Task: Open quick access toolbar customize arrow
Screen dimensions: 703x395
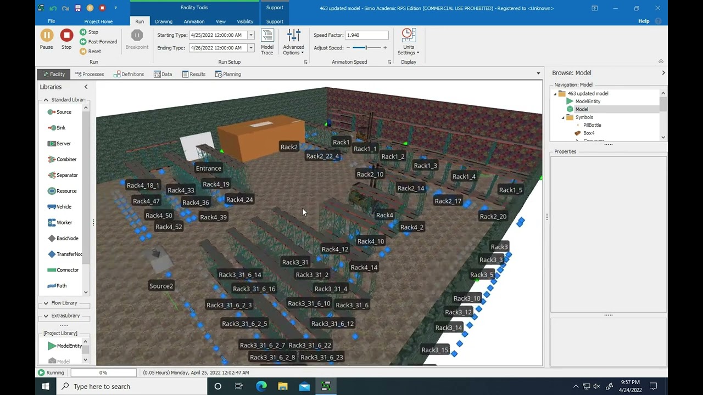Action: (115, 8)
